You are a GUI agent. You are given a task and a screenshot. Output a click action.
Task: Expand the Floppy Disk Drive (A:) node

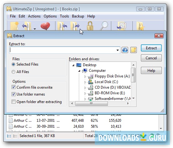tap(85, 76)
